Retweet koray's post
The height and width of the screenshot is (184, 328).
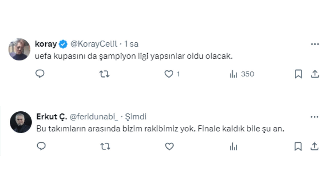104,74
